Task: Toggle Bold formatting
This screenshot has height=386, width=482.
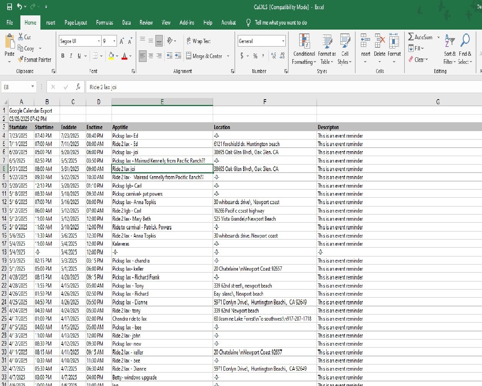Action: coord(63,56)
